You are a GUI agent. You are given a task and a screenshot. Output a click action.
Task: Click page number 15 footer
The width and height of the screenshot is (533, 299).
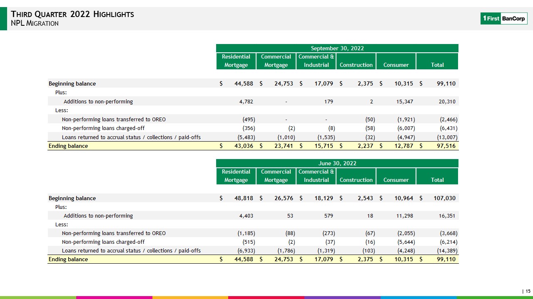(x=526, y=291)
